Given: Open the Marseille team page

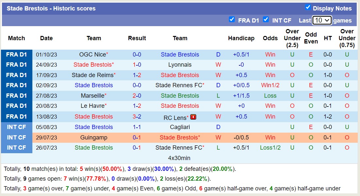Looking at the screenshot, I should [x=93, y=96].
